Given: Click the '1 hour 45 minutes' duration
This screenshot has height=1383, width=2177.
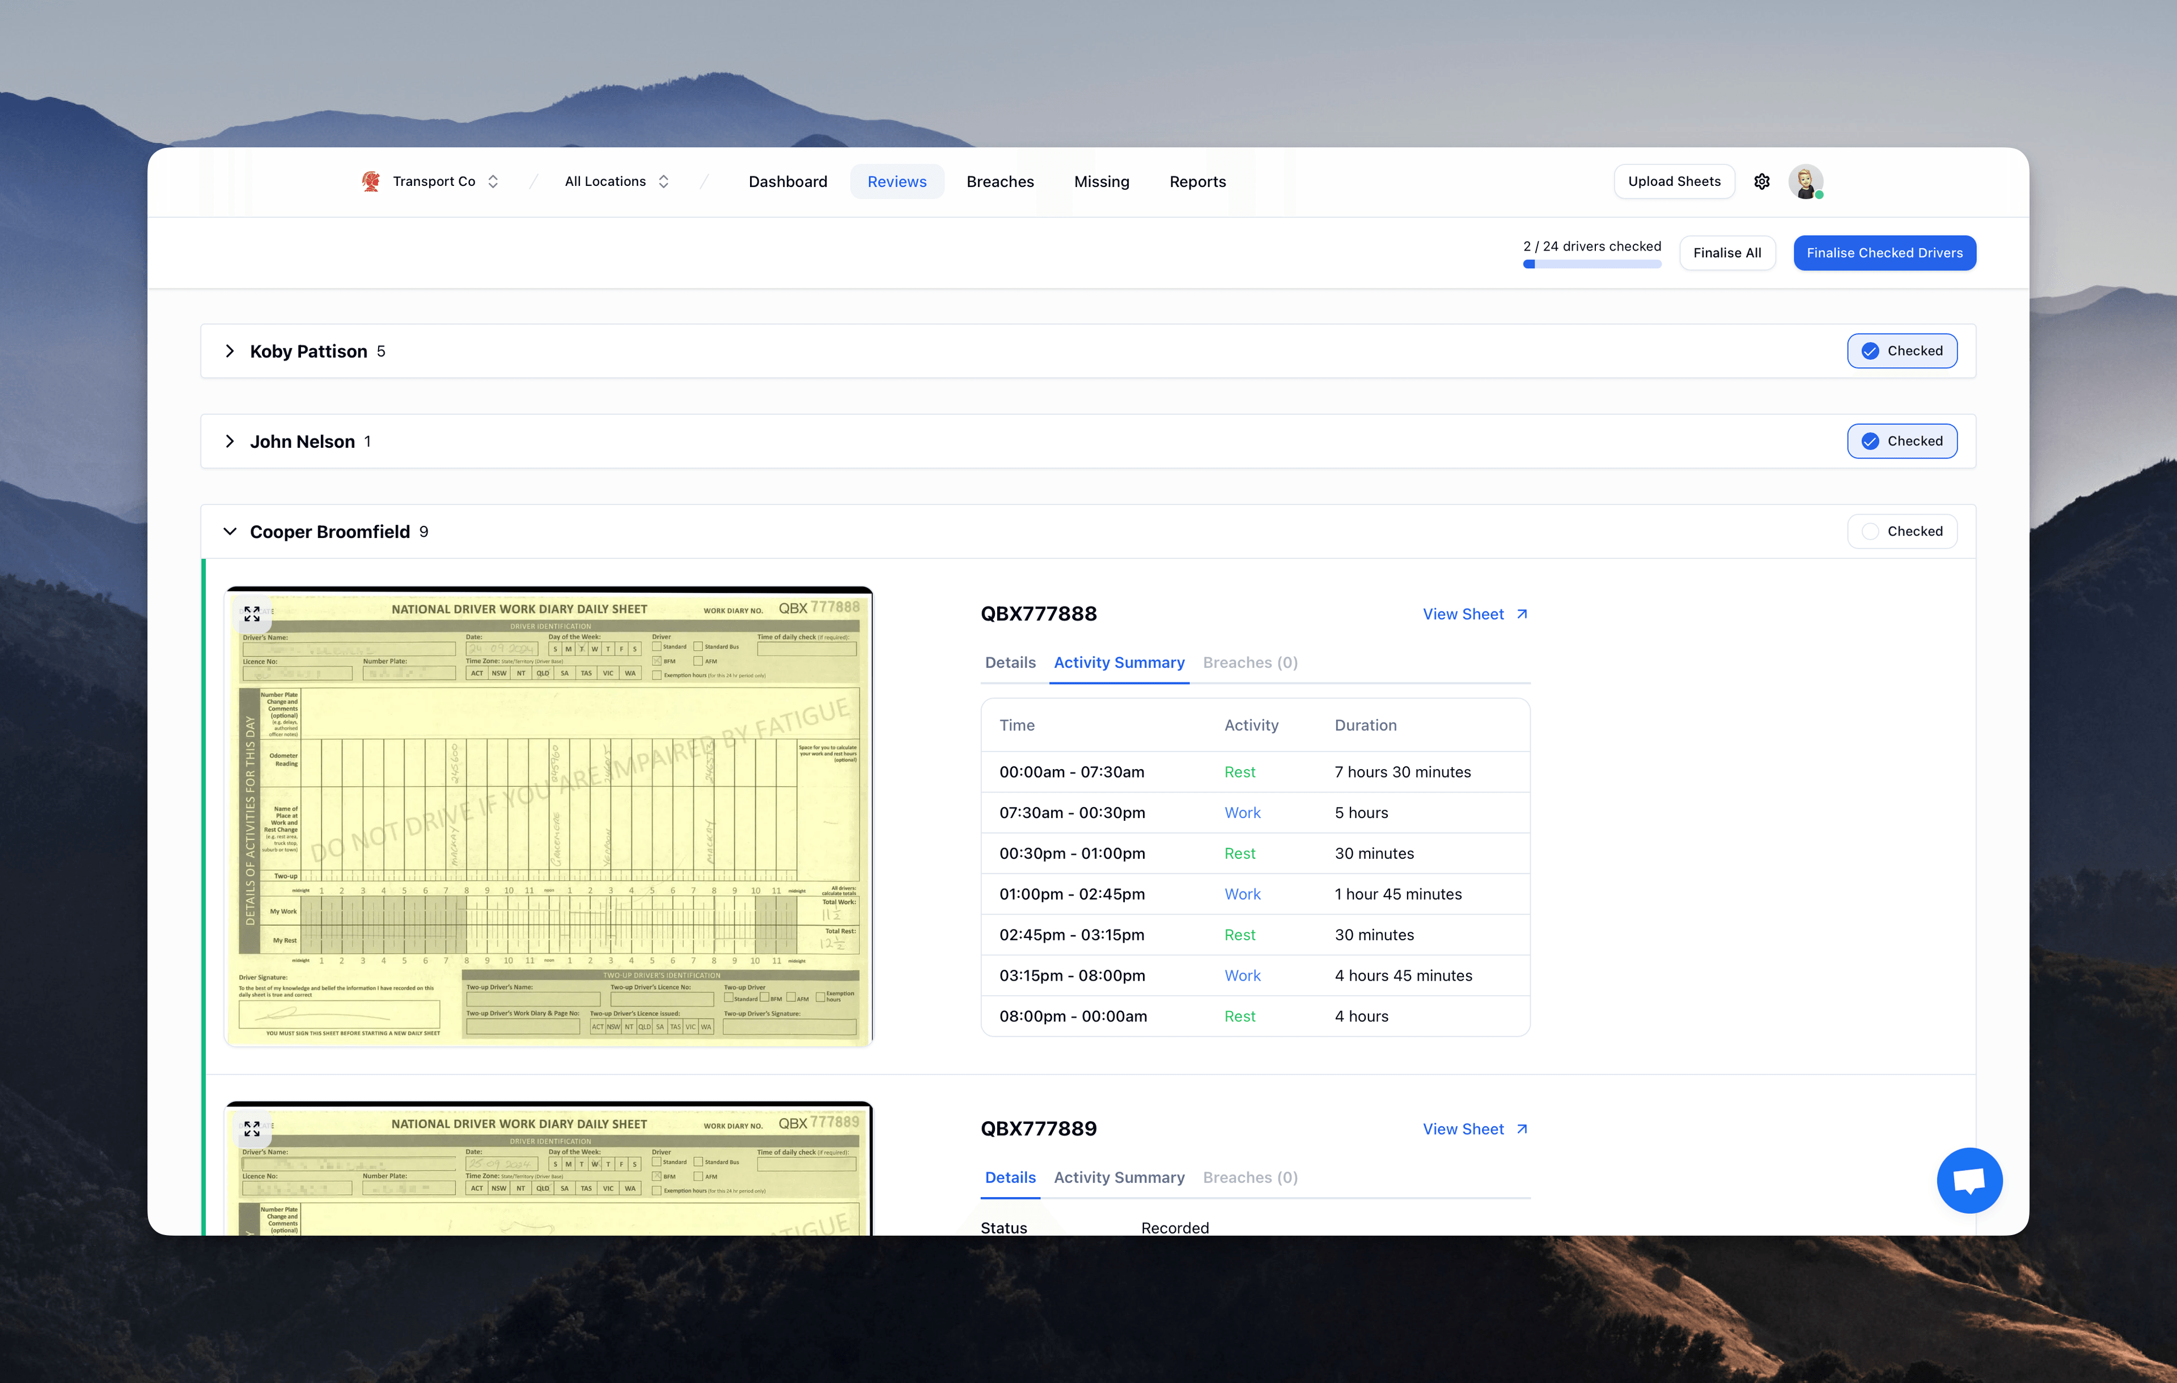Looking at the screenshot, I should pyautogui.click(x=1397, y=894).
